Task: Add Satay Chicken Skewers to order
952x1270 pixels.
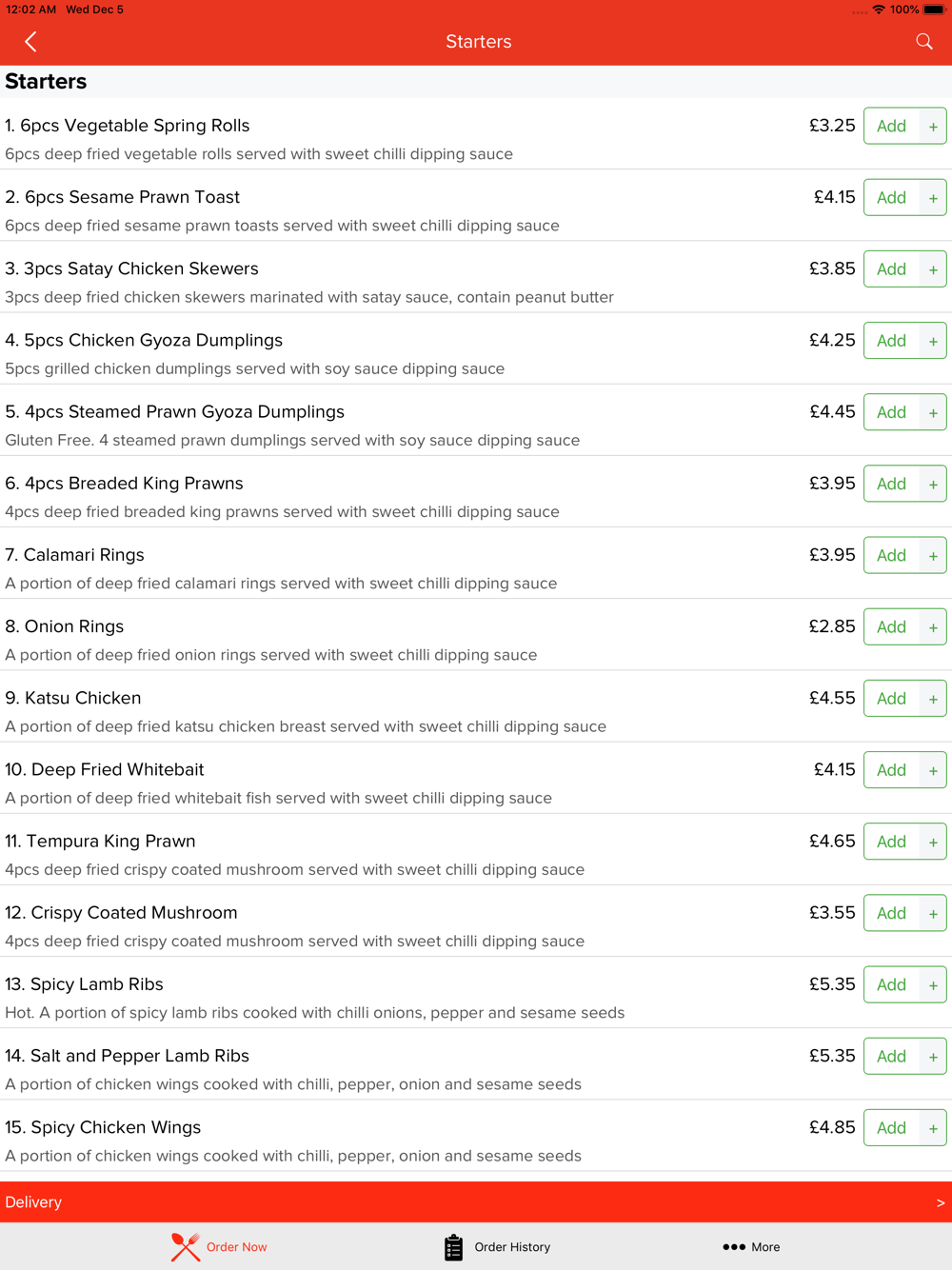Action: pos(892,269)
